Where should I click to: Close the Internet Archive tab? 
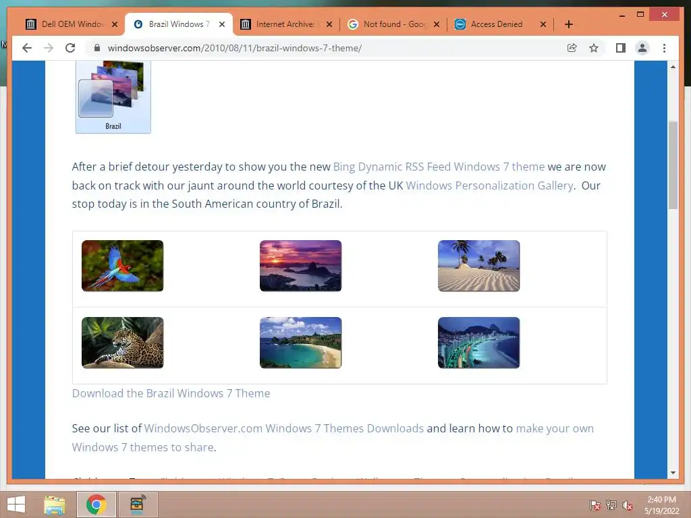[329, 24]
